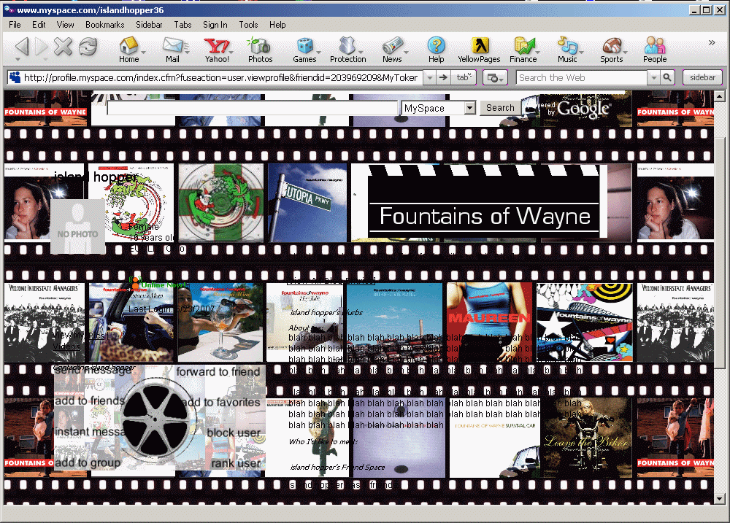Click the page scrollbar down arrow
Image resolution: width=730 pixels, height=523 pixels.
tap(719, 499)
